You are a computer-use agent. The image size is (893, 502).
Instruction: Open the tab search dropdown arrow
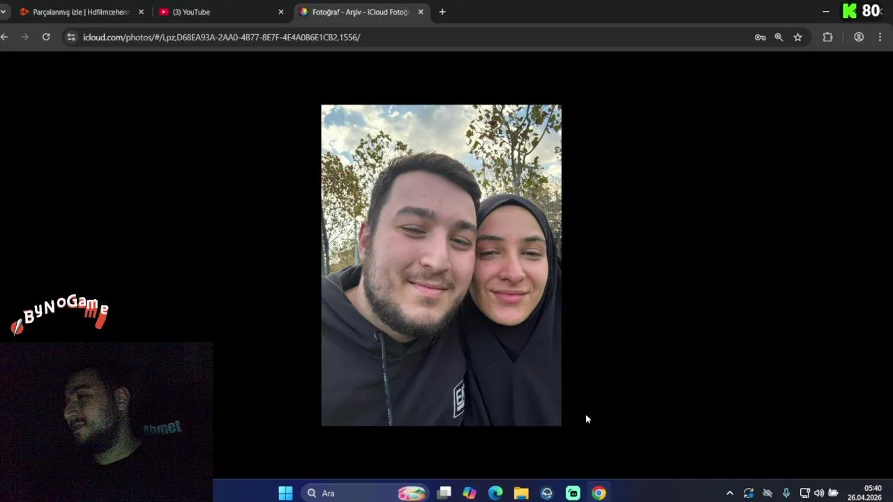(3, 12)
